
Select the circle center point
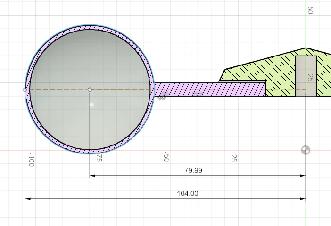pos(90,89)
